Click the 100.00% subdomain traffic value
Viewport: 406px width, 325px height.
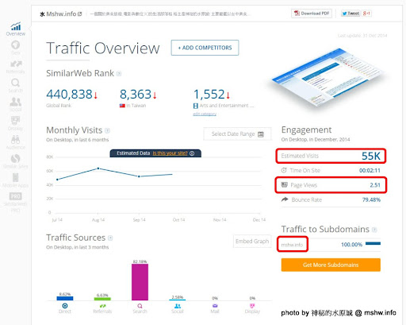click(x=351, y=245)
